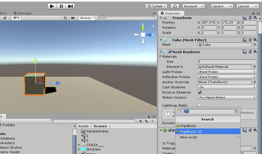
Task: Open the Account dropdown
Action: pos(193,6)
